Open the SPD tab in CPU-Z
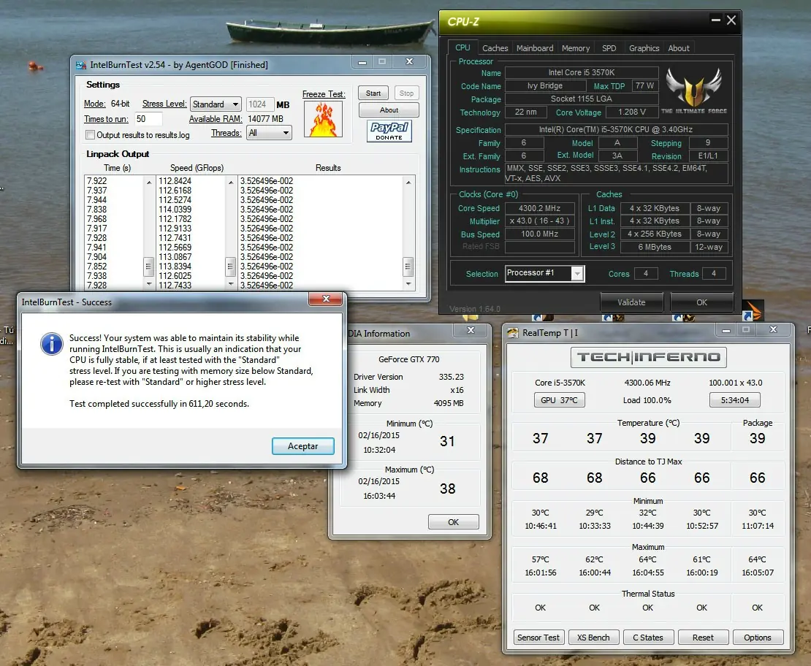Screen dimensions: 811x666 (x=609, y=48)
